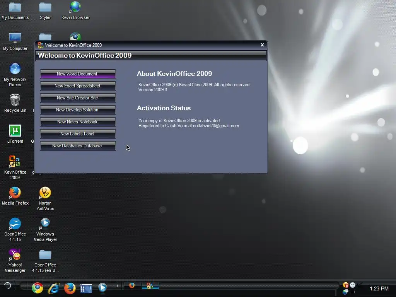The width and height of the screenshot is (396, 297).
Task: Click the globe network tray icon
Action: point(345,292)
